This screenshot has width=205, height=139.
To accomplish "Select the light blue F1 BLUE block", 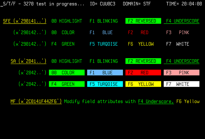I will 105,73.
